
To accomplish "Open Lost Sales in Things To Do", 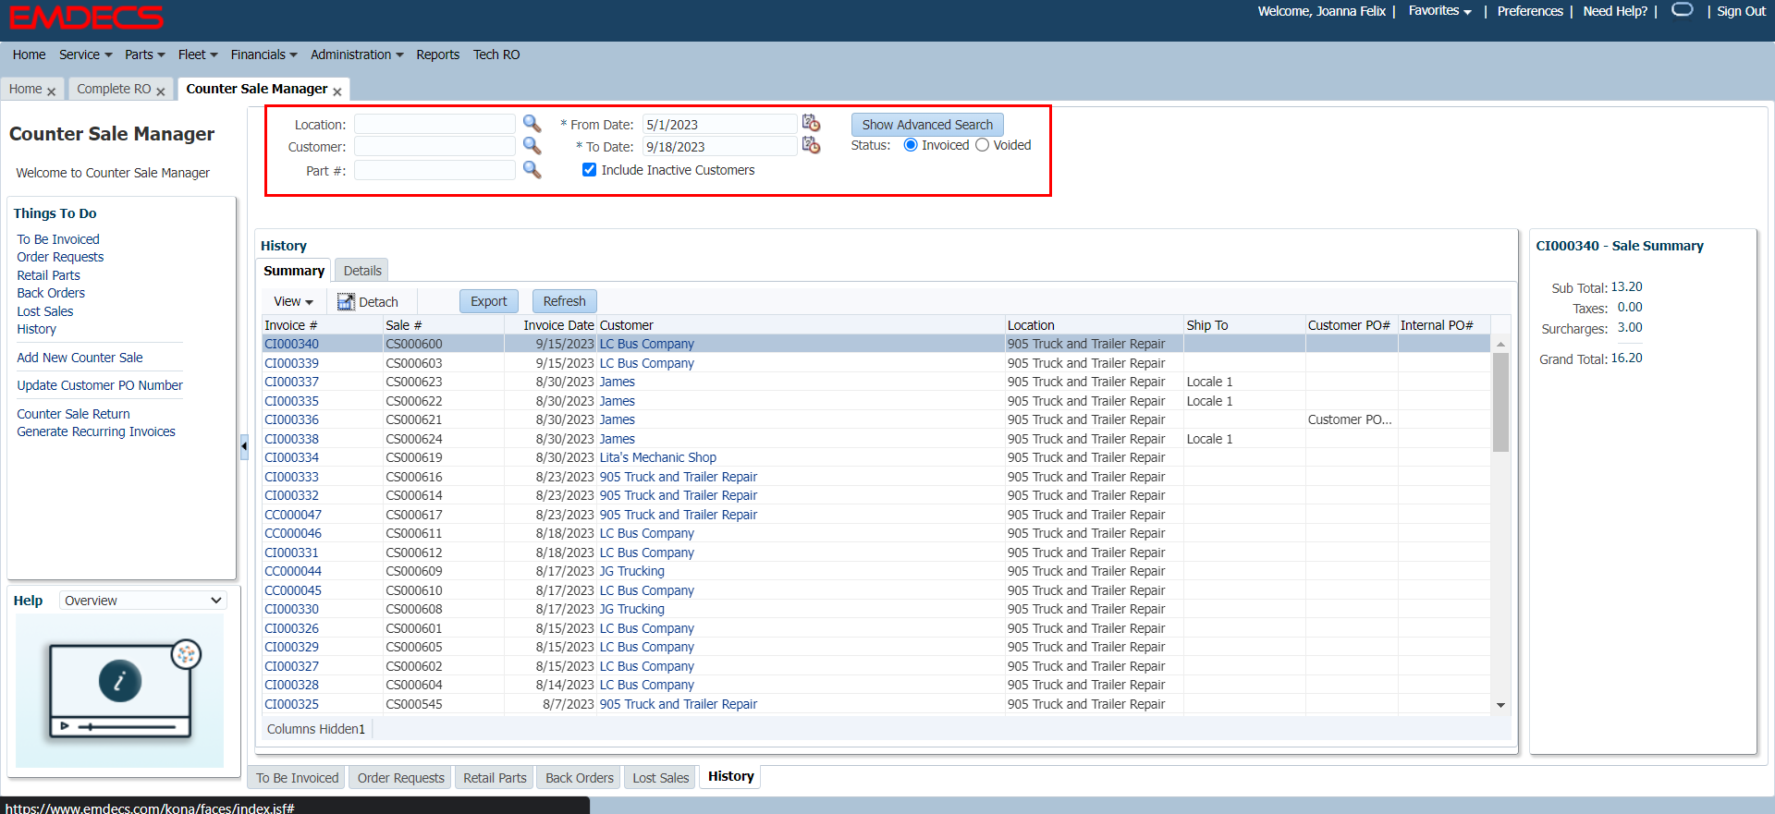I will pos(45,311).
